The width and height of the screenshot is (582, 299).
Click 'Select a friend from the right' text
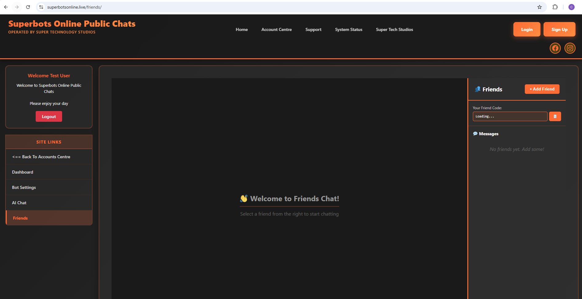[x=289, y=214]
